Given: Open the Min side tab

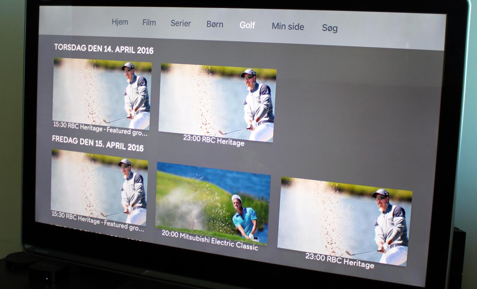Looking at the screenshot, I should (x=288, y=27).
